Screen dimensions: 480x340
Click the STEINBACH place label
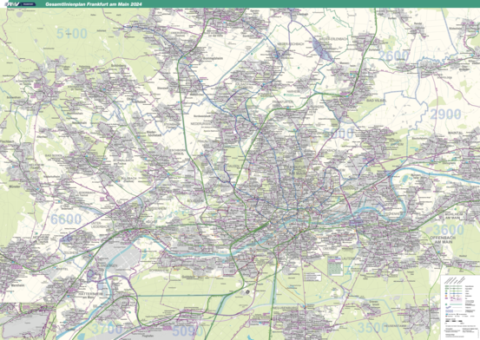tap(171, 125)
